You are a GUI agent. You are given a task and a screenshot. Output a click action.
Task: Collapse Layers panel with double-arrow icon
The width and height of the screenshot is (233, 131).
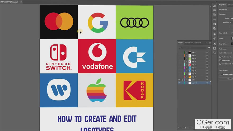[207, 43]
